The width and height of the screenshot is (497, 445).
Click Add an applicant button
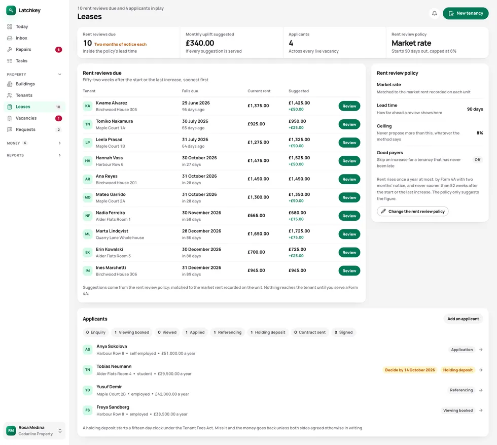(463, 319)
